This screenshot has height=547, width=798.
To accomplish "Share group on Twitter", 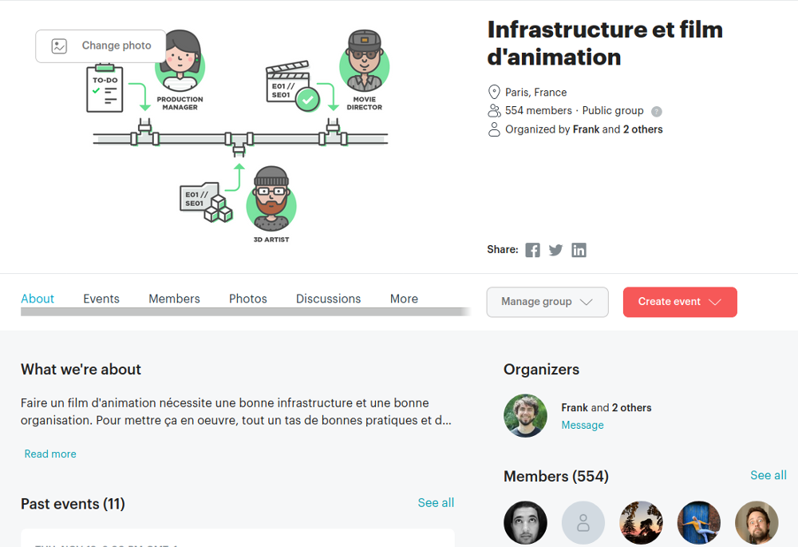I will point(555,250).
